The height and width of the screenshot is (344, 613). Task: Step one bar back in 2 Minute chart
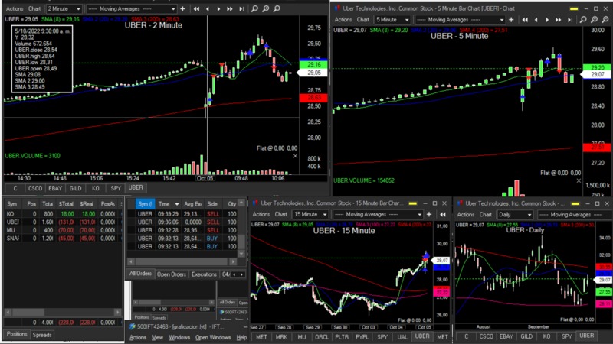point(208,9)
